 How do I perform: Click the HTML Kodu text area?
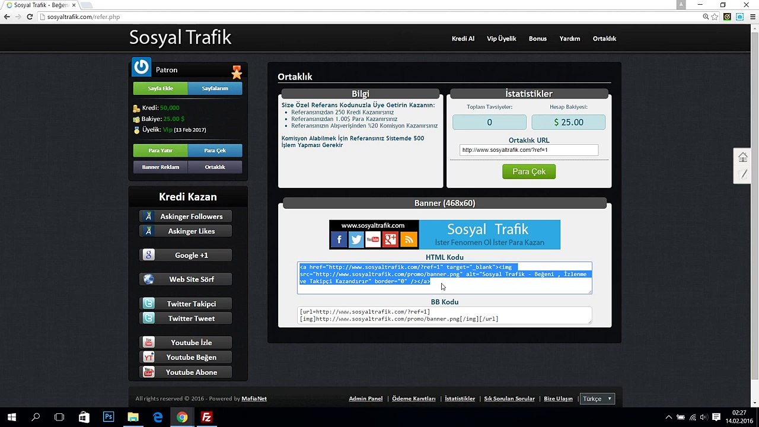click(x=445, y=278)
